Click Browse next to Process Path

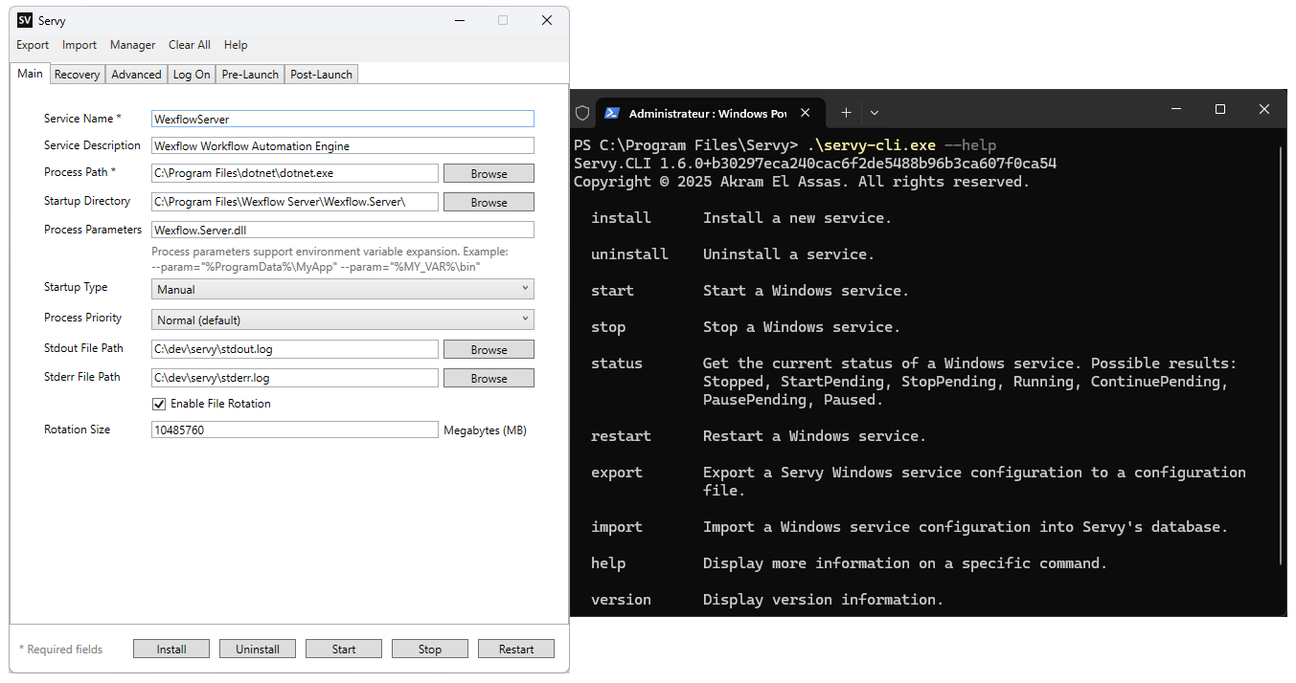(489, 174)
